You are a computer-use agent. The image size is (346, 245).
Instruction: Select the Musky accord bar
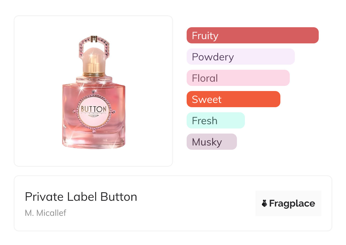212,142
